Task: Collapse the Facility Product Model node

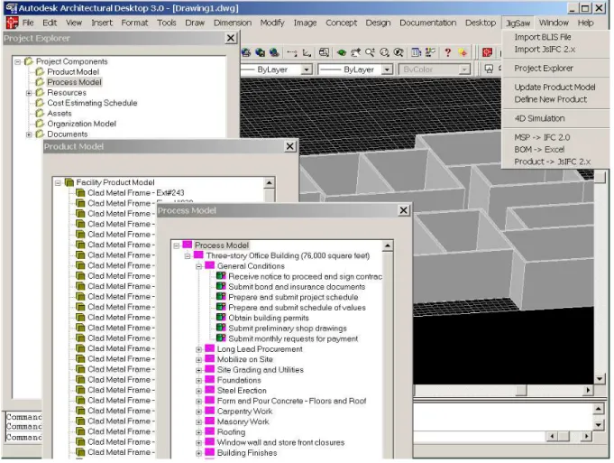Action: 58,182
